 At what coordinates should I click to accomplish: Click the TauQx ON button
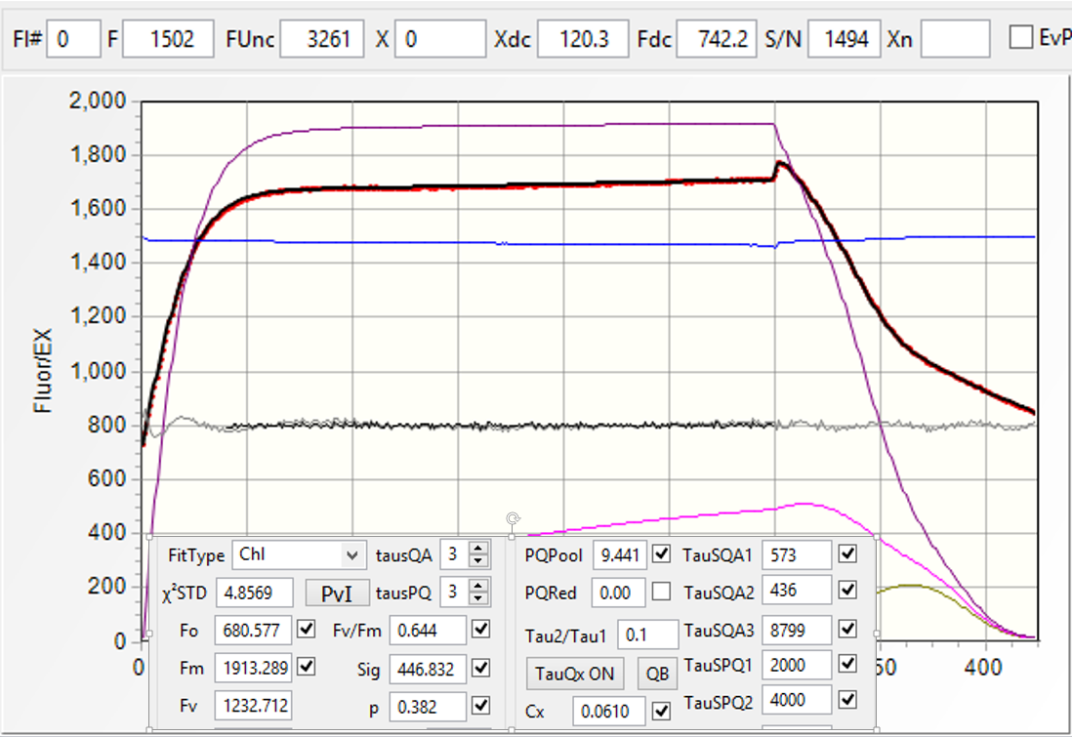575,673
